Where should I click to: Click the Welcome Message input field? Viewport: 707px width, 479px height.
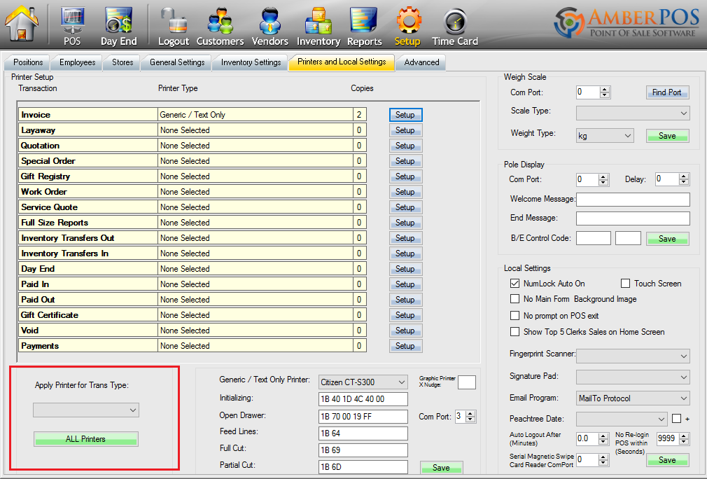click(x=633, y=200)
